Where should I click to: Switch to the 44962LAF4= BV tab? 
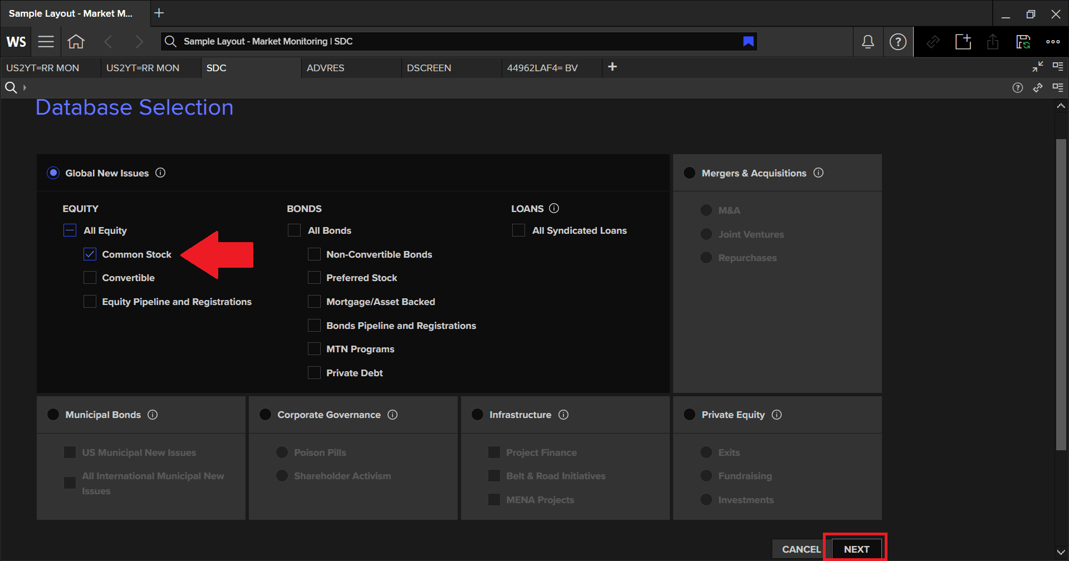point(551,68)
